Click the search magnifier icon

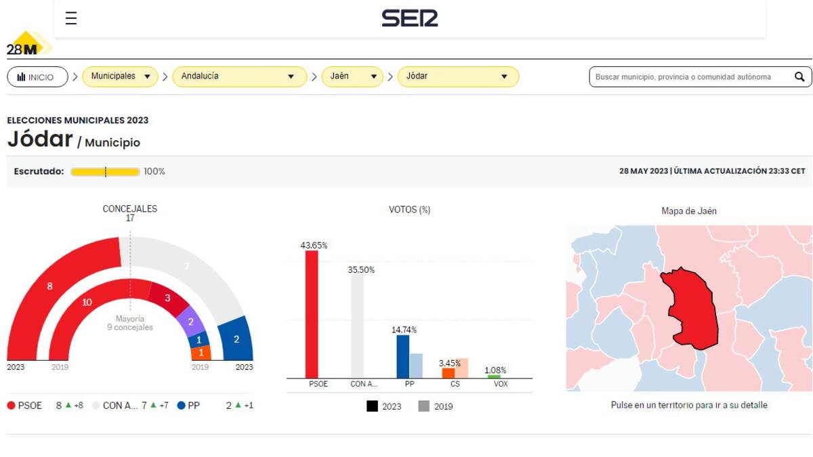[799, 77]
